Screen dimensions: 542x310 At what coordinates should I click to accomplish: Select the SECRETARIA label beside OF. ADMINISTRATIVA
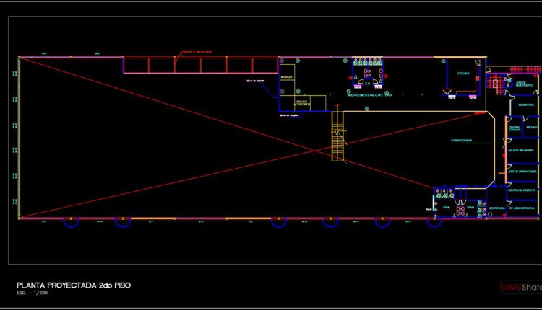[496, 208]
